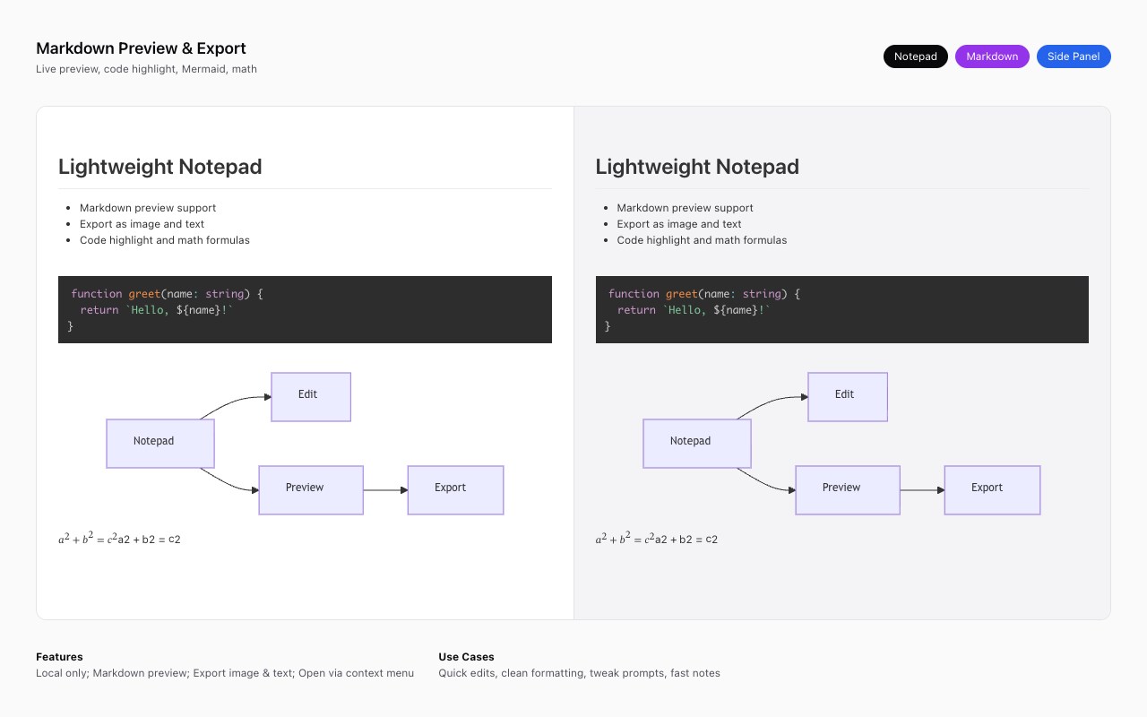Click the Preview node in left diagram
Image resolution: width=1147 pixels, height=717 pixels.
tap(310, 489)
